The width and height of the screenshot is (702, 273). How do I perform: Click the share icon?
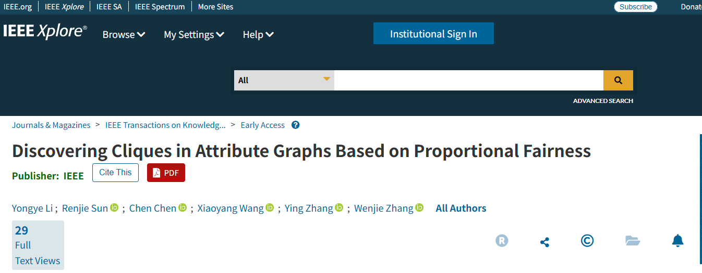544,242
